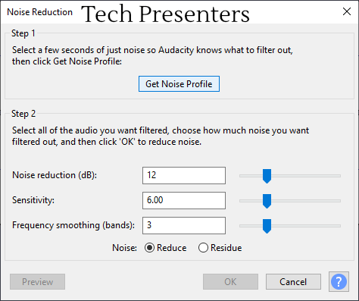Click the Sensitivity slider thumb
This screenshot has width=359, height=301.
pos(267,201)
